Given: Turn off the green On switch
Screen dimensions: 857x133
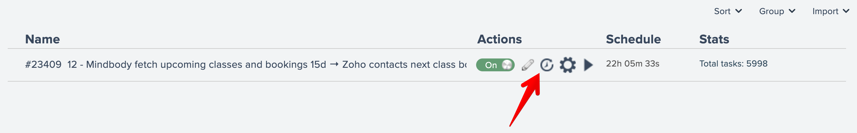Looking at the screenshot, I should click(495, 65).
